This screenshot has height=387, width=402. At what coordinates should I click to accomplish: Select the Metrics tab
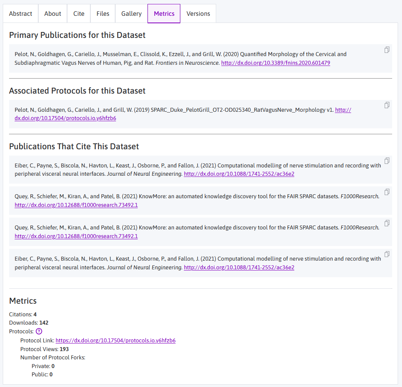[164, 13]
